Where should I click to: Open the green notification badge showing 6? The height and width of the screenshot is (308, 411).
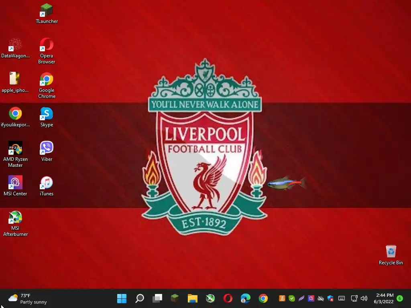400,298
